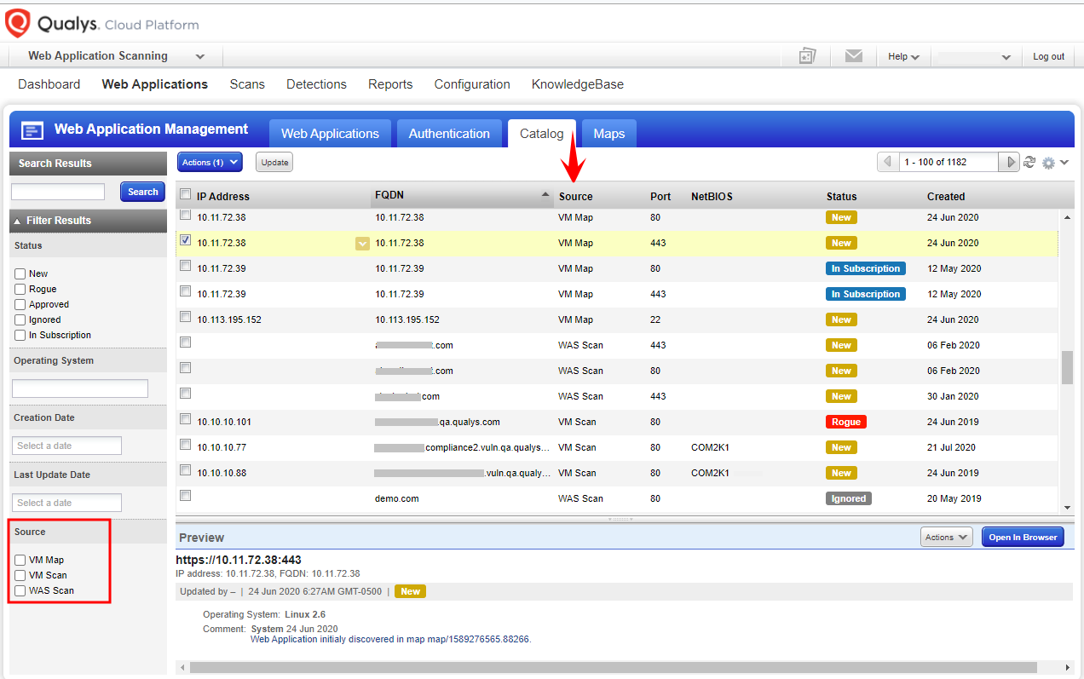The width and height of the screenshot is (1084, 679).
Task: Open the KnowledgeBase menu
Action: pos(578,84)
